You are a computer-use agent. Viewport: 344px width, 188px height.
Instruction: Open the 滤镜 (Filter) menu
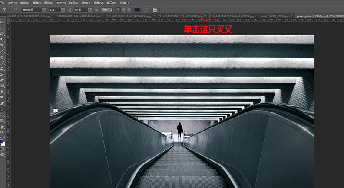(83, 3)
